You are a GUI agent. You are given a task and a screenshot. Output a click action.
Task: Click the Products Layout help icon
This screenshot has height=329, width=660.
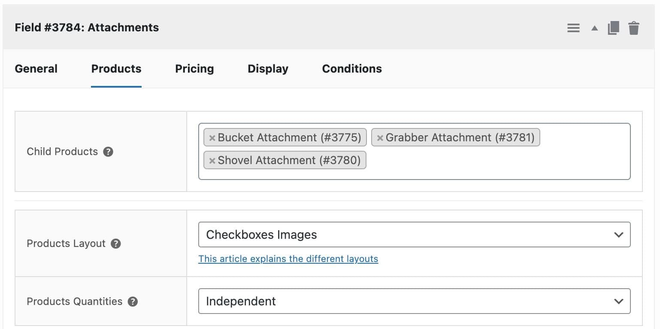coord(115,244)
